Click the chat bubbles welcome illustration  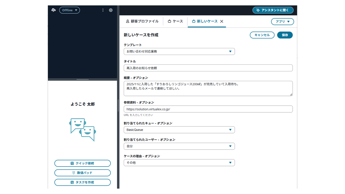point(82,130)
